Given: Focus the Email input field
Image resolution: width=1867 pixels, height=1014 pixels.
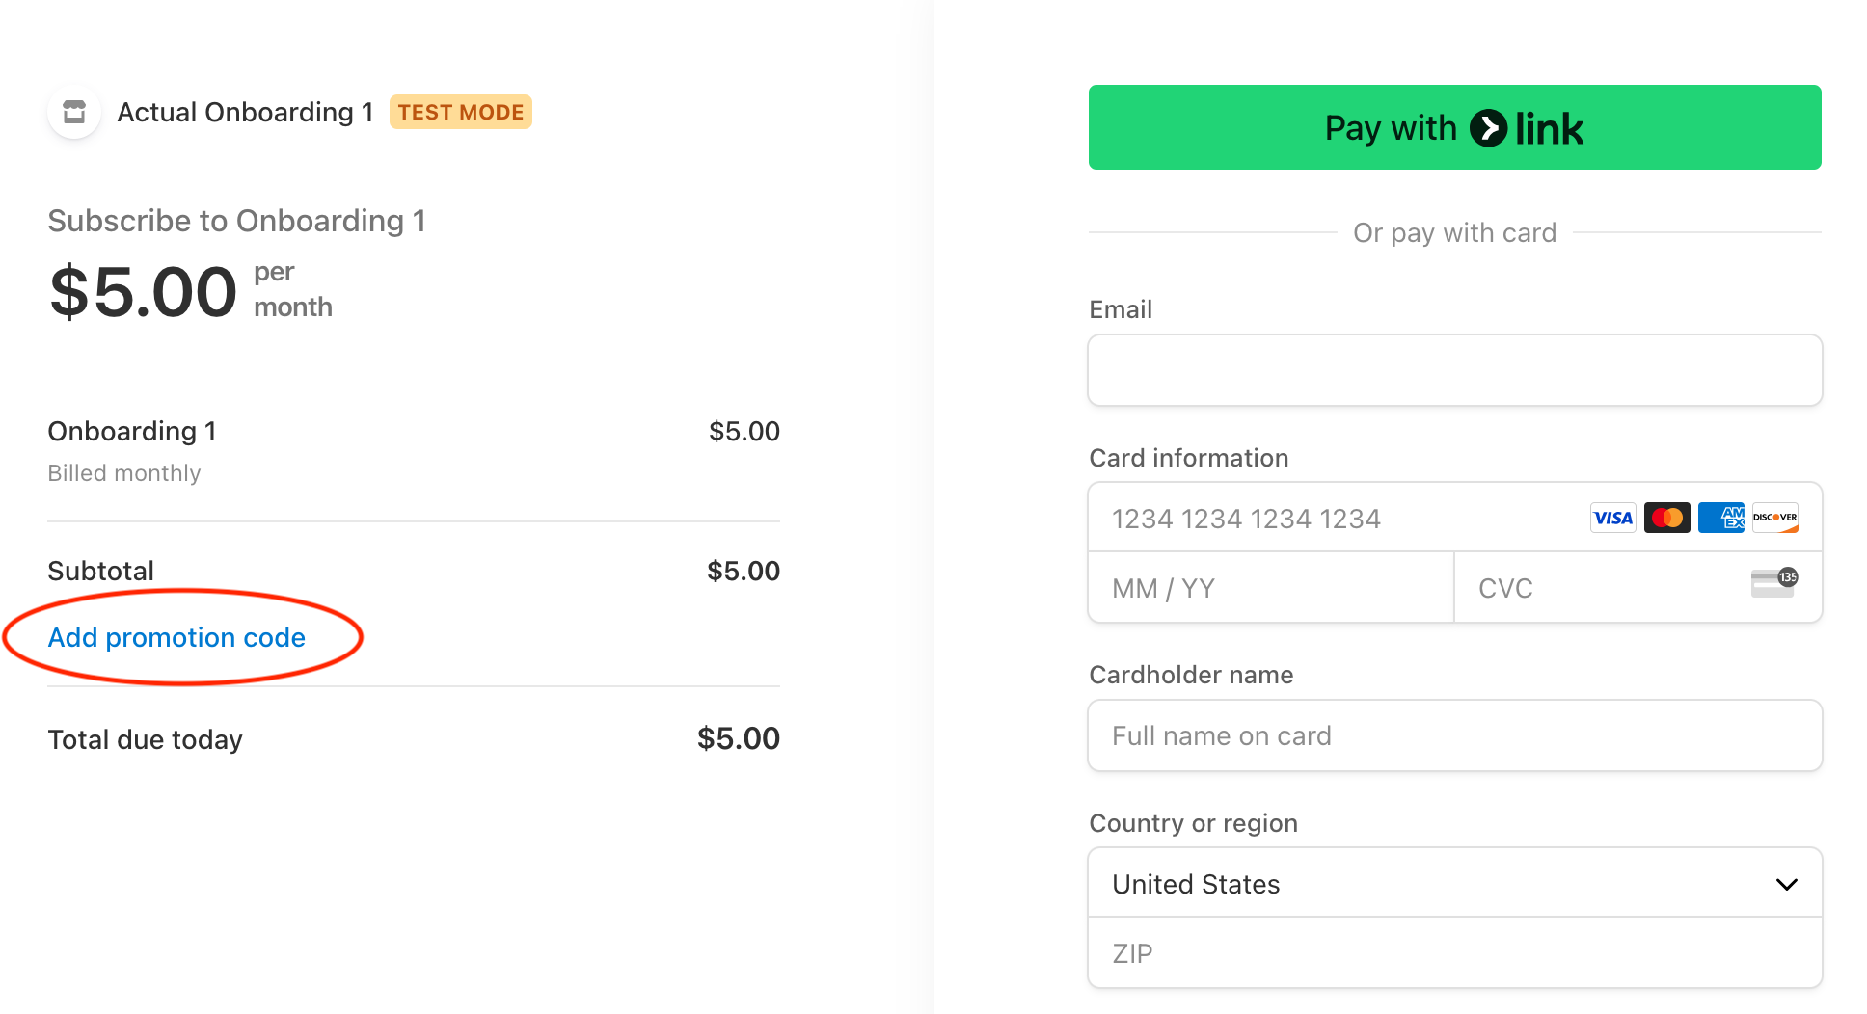Looking at the screenshot, I should coord(1454,370).
